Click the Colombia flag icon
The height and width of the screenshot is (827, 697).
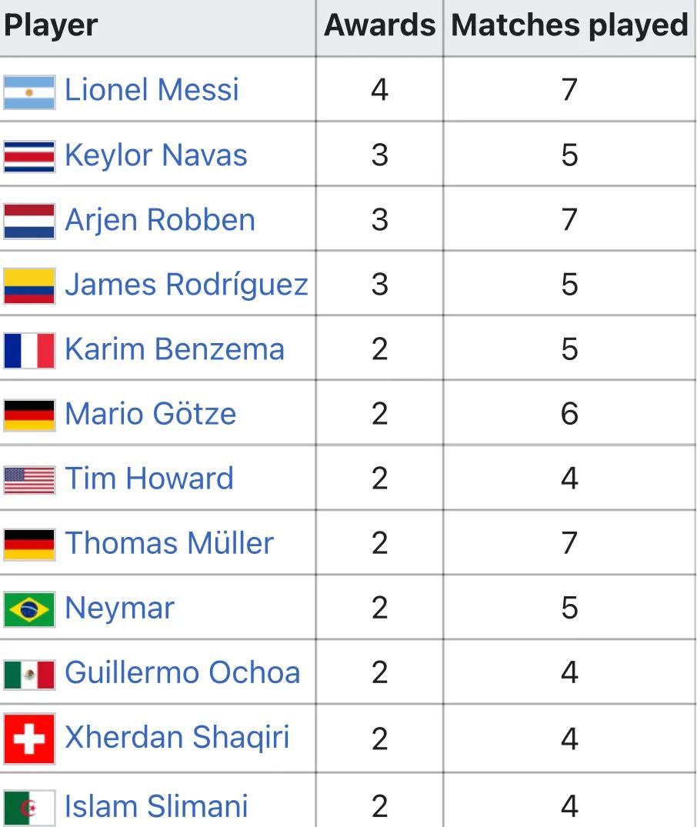29,286
